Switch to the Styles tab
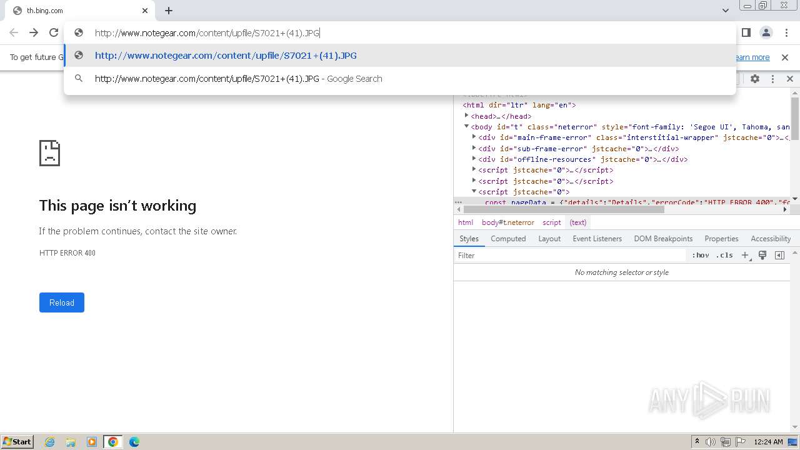 (469, 239)
